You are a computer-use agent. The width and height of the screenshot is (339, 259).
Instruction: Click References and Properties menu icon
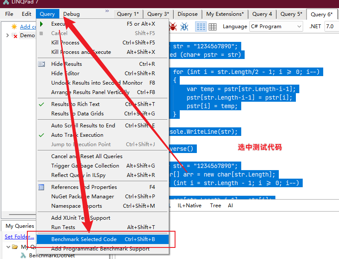click(x=41, y=187)
